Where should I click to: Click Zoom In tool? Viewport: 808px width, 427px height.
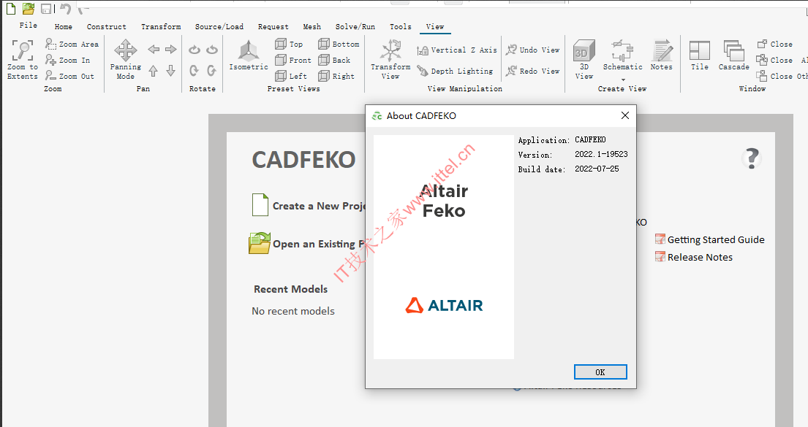pos(67,60)
